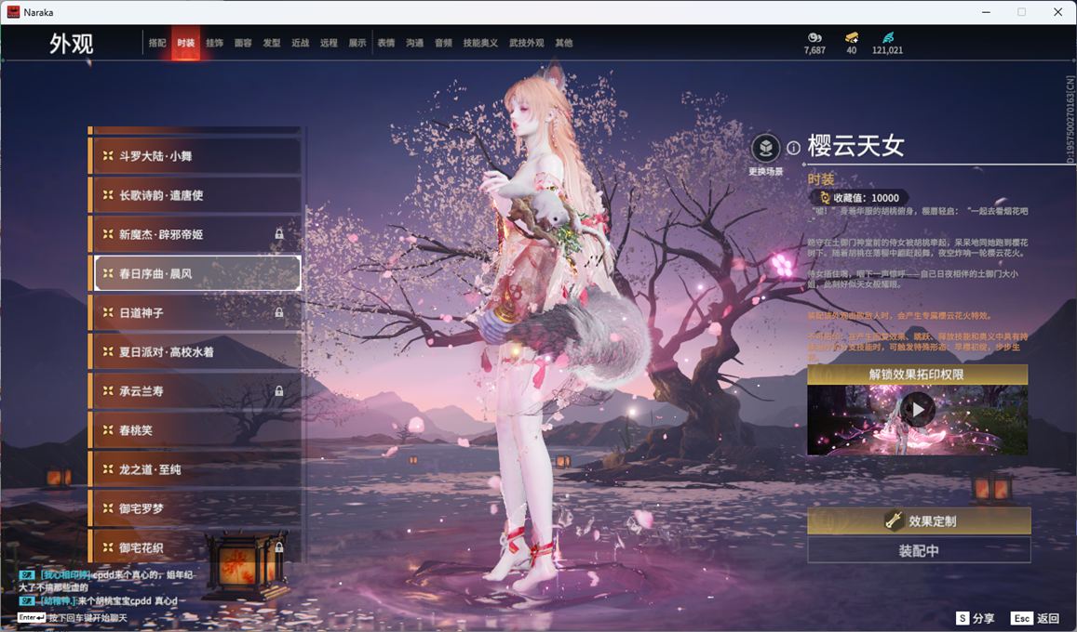Switch to the 远程 tab

(329, 43)
